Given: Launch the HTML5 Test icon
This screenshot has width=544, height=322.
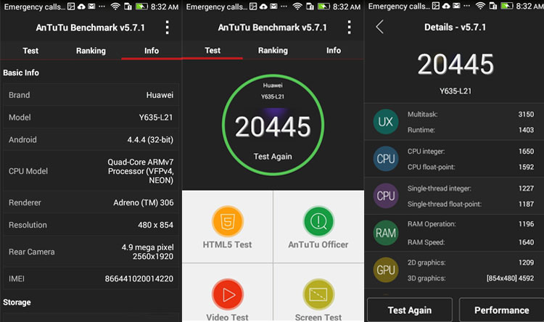Looking at the screenshot, I should [x=228, y=221].
